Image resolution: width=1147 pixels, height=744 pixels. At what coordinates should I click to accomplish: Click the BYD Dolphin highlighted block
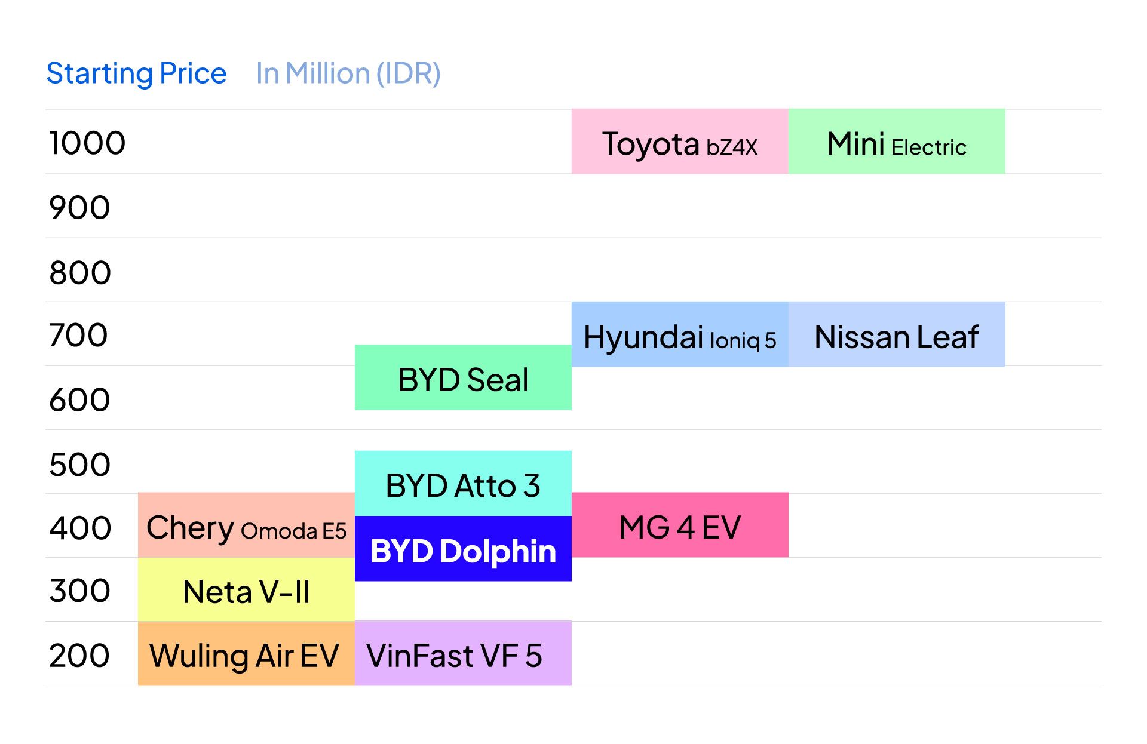click(x=463, y=549)
